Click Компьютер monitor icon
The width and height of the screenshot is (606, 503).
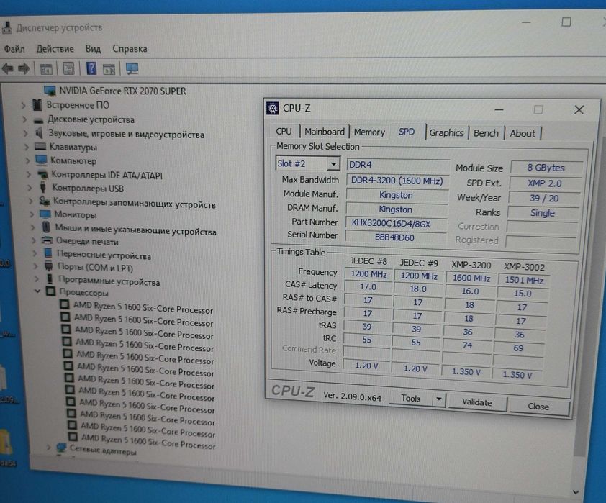[41, 160]
